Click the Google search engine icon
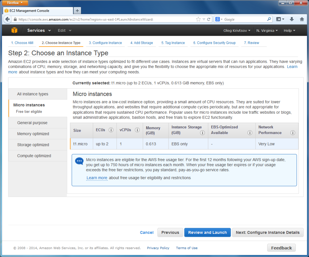This screenshot has height=257, width=309. (218, 19)
